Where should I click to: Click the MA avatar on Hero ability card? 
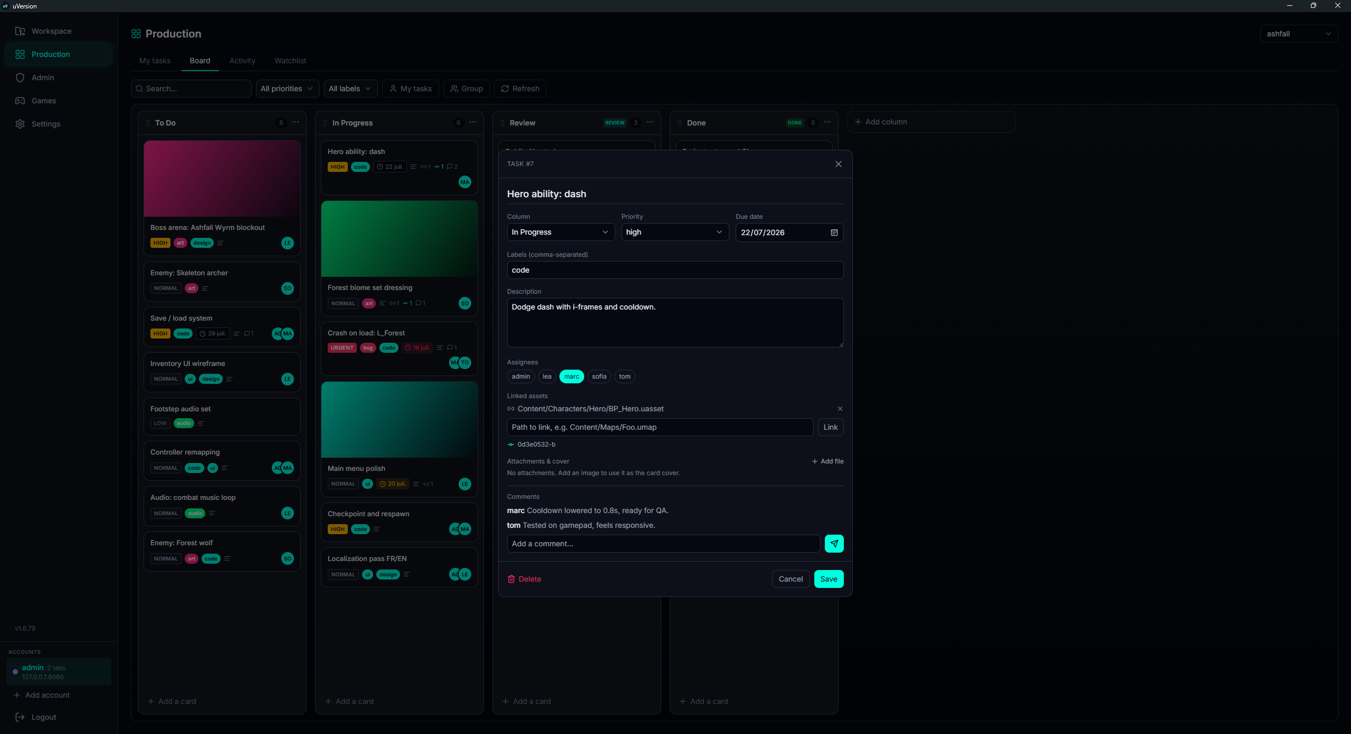click(465, 182)
